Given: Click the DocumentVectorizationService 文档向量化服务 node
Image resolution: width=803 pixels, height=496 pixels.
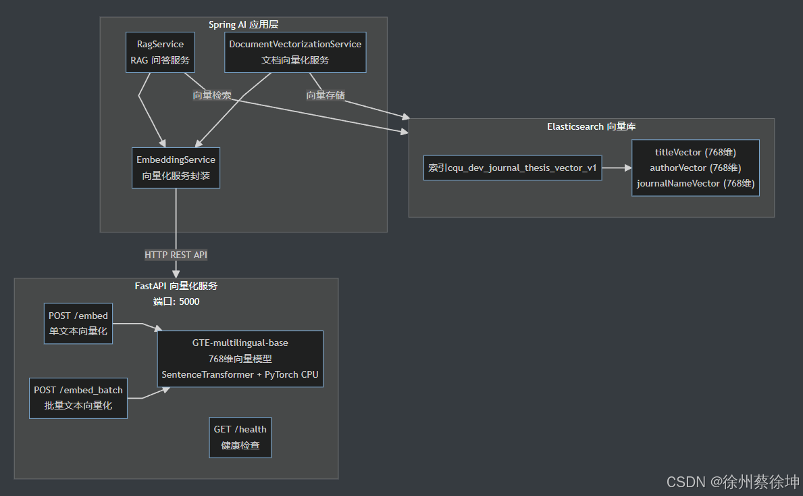Looking at the screenshot, I should coord(296,52).
